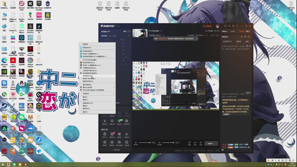Open Epic Games Launcher desktop icon

[x=39, y=6]
